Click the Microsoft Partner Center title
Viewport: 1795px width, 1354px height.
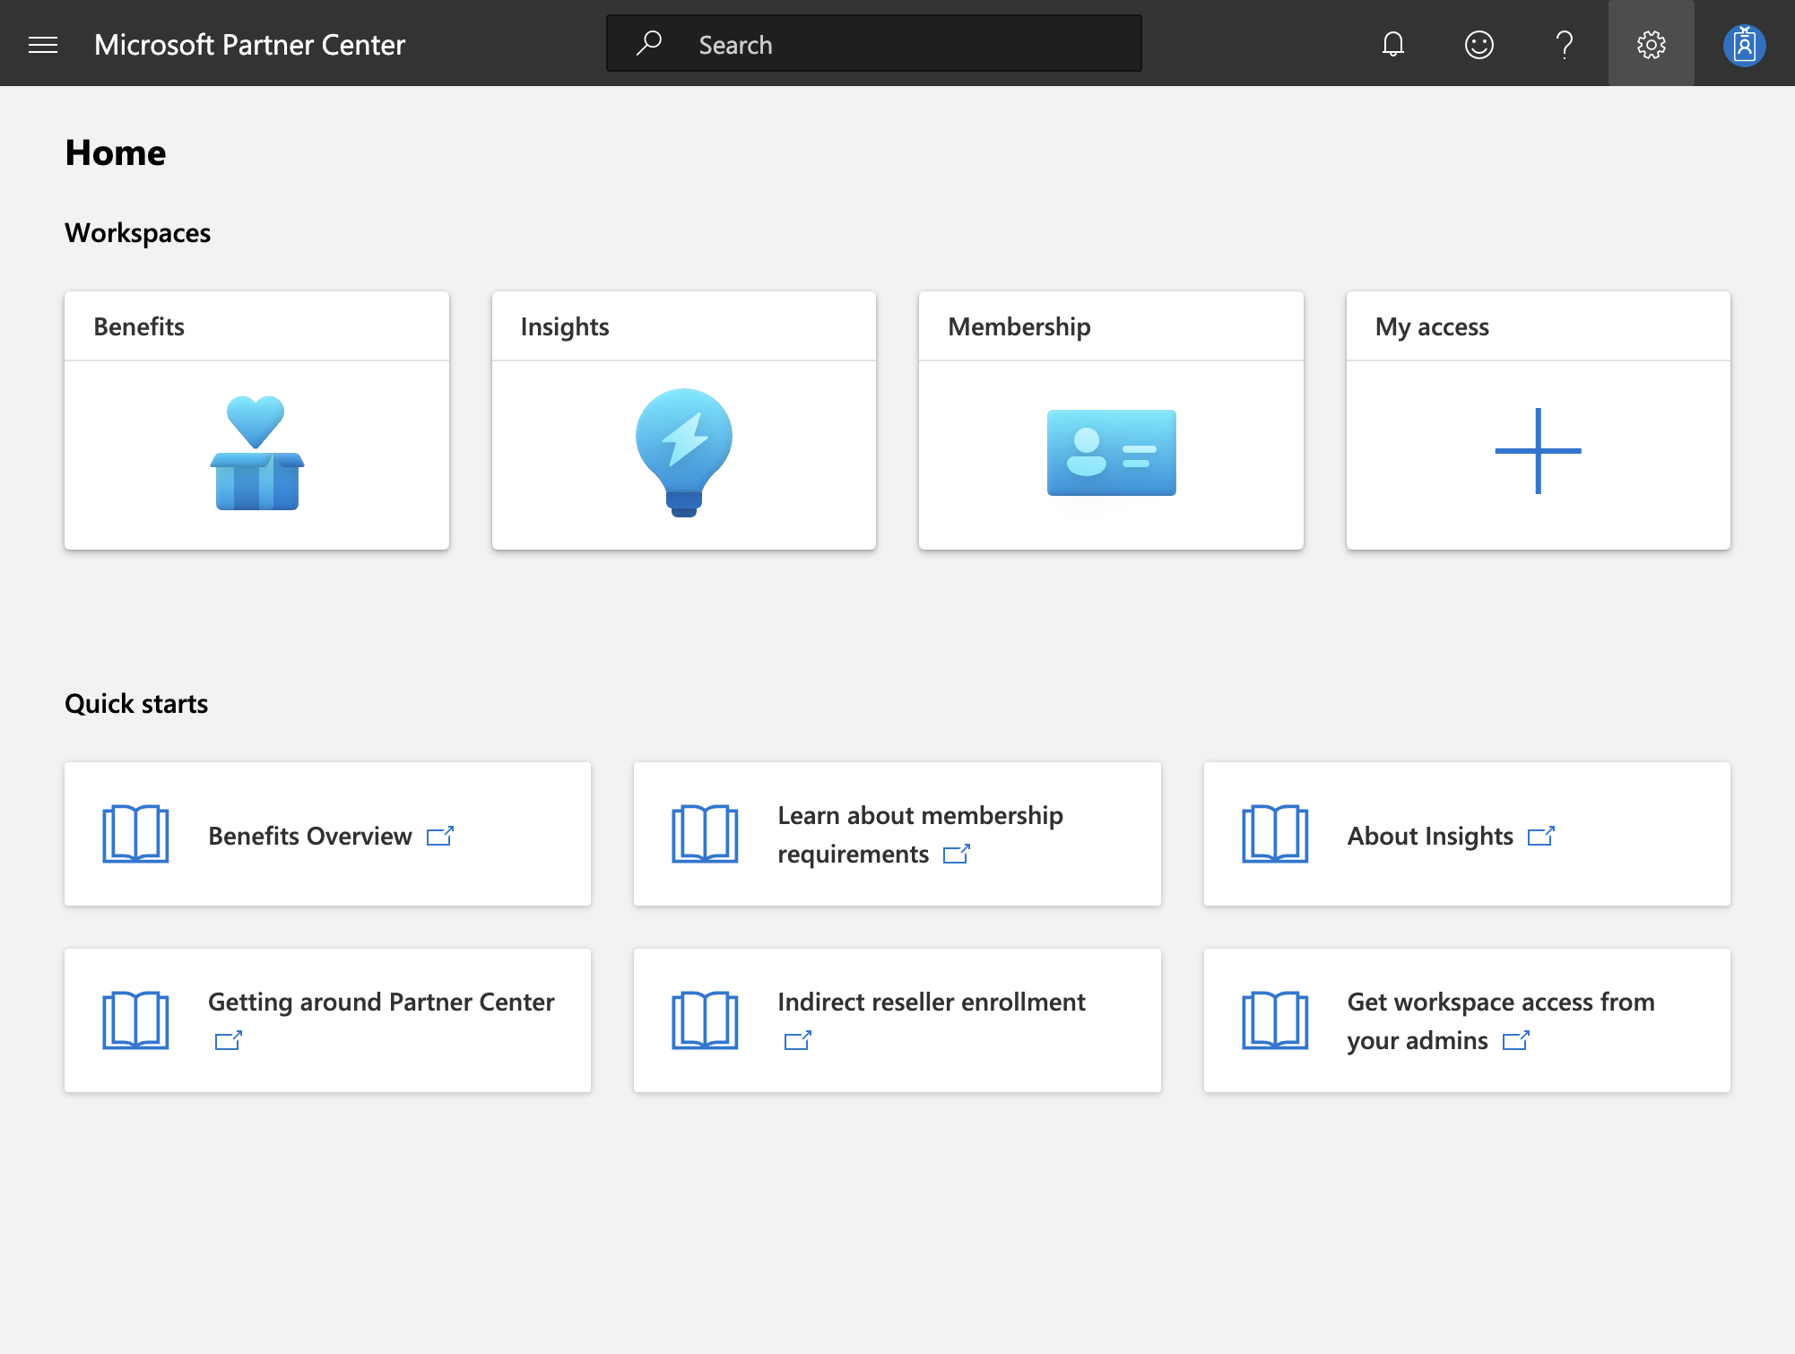tap(249, 45)
